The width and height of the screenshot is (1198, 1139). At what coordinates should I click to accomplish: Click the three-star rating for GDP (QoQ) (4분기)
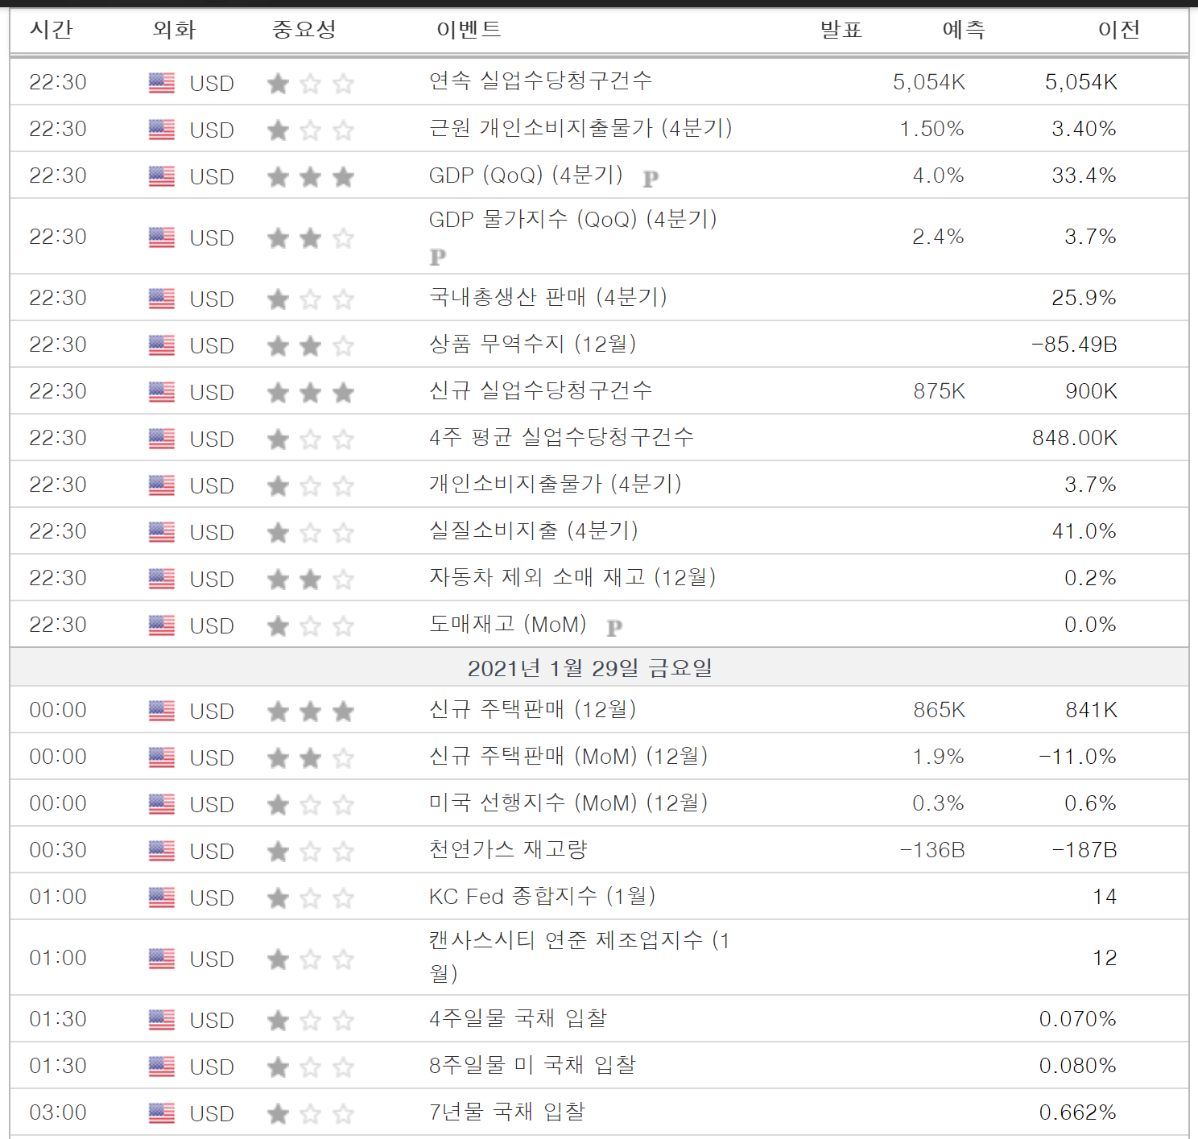(x=311, y=176)
